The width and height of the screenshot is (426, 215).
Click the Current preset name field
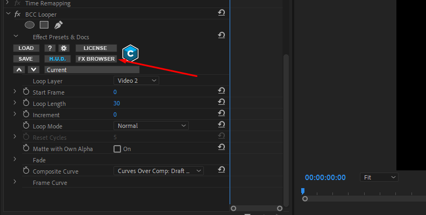click(92, 70)
